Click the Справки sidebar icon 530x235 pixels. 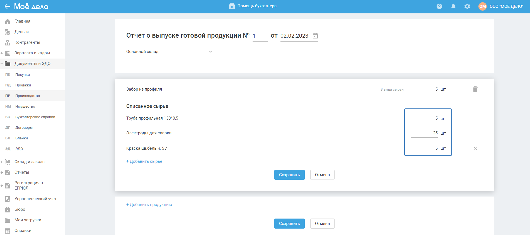pos(8,231)
